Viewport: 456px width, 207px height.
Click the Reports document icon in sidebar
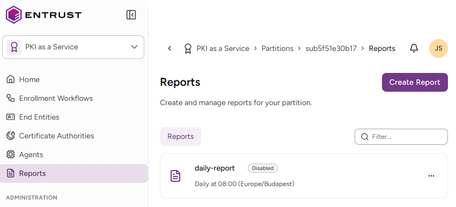tap(11, 174)
